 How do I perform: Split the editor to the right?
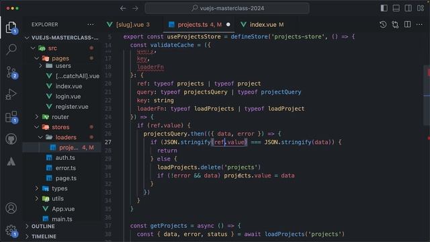tap(408, 25)
